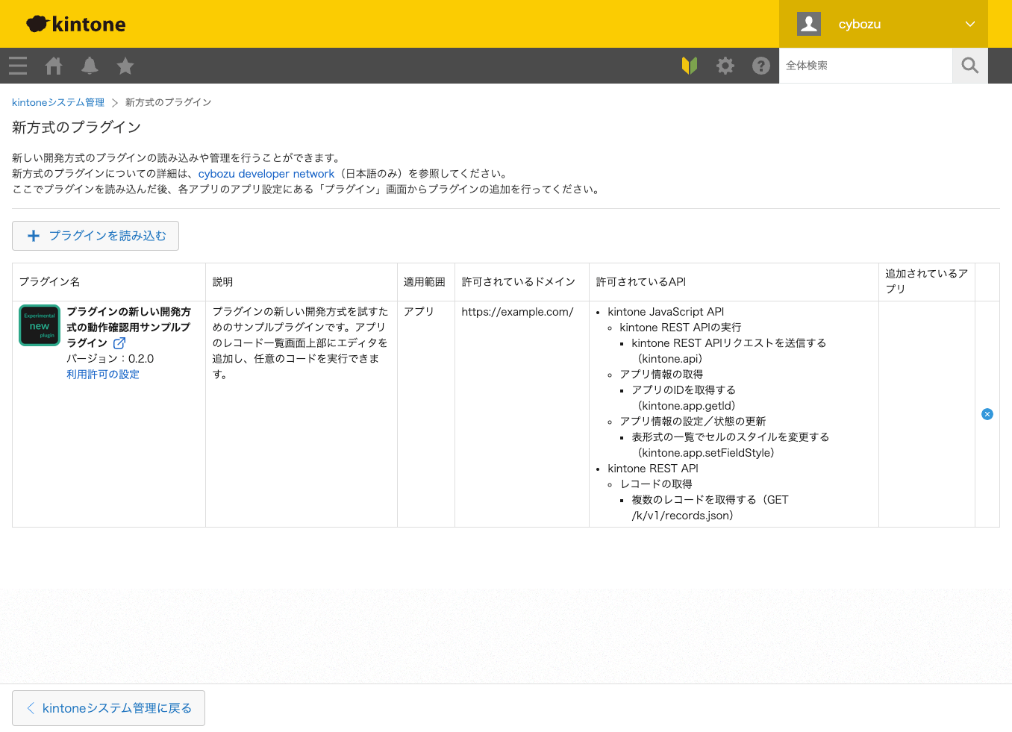The height and width of the screenshot is (732, 1012).
Task: Expand the cybozu account dropdown chevron
Action: (x=970, y=24)
